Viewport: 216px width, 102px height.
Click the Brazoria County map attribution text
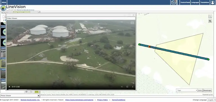tap(78, 95)
